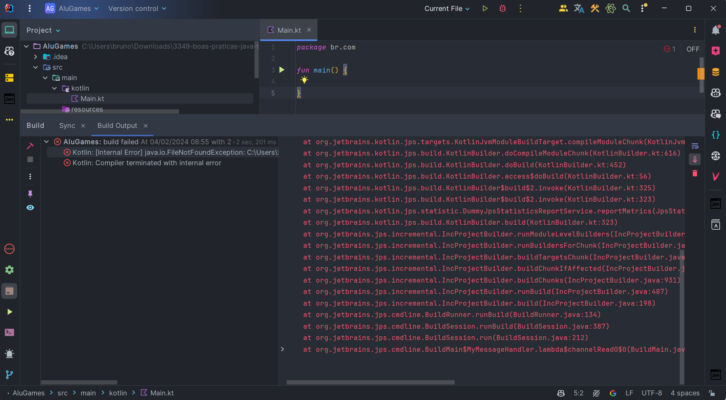The width and height of the screenshot is (726, 400).
Task: Click the rebuild hammer icon in Build panel
Action: click(30, 145)
